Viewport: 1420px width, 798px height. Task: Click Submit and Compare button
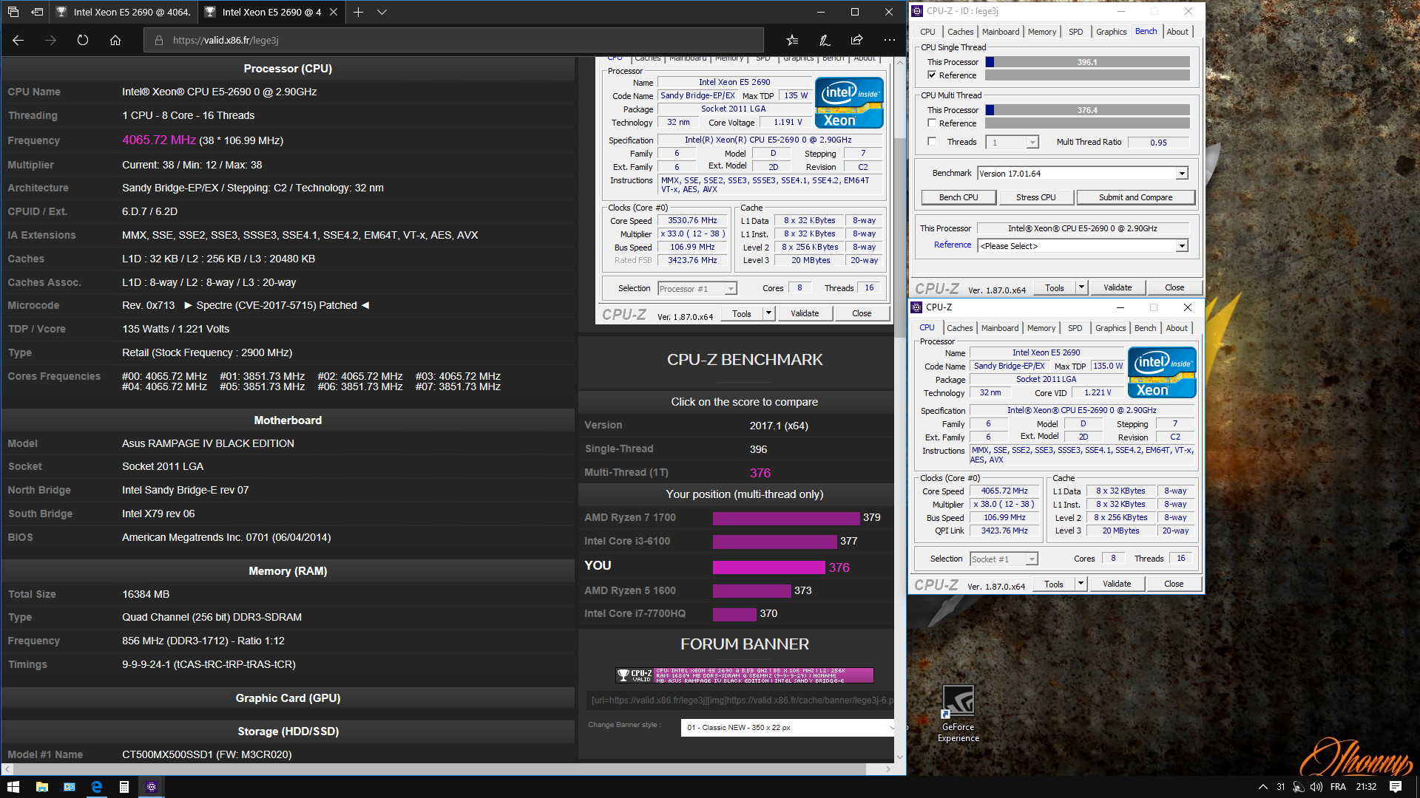1135,197
